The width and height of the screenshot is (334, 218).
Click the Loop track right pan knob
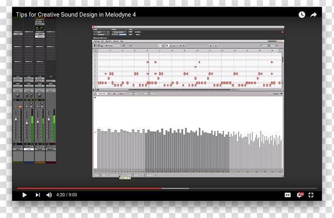tap(31, 96)
